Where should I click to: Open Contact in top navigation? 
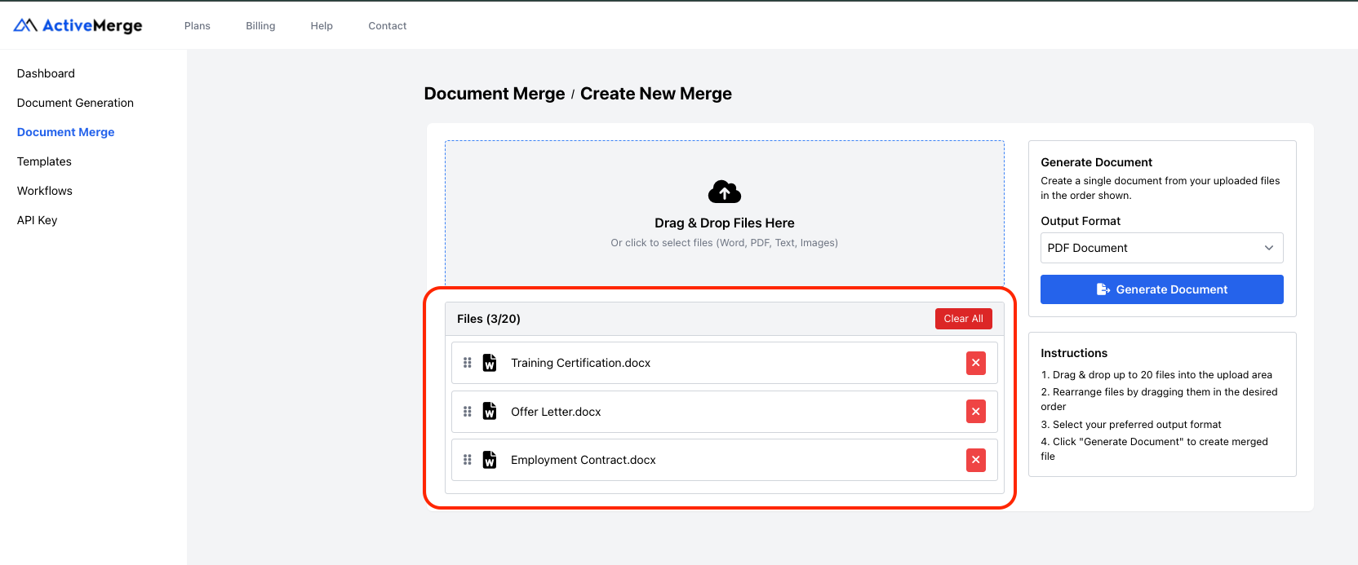click(x=388, y=26)
